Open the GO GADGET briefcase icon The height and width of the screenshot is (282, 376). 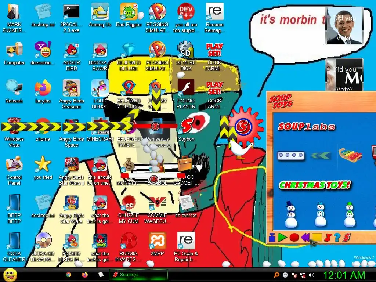coord(186,171)
